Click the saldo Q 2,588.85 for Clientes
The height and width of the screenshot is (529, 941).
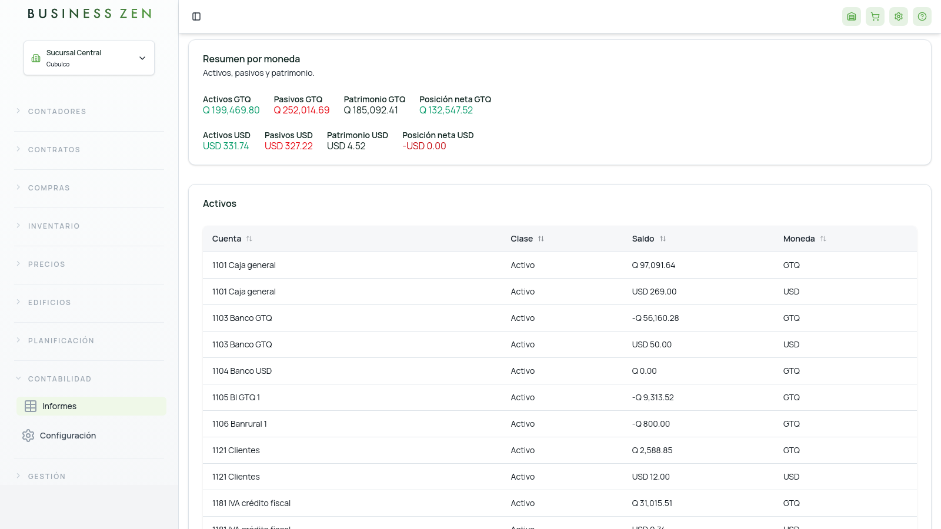tap(652, 450)
